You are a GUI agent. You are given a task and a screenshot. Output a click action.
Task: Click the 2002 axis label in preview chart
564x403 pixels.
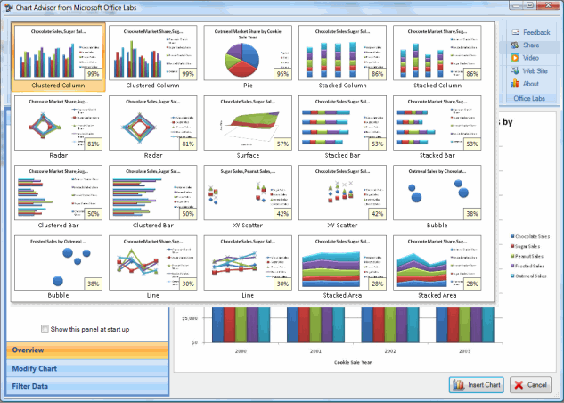point(390,351)
